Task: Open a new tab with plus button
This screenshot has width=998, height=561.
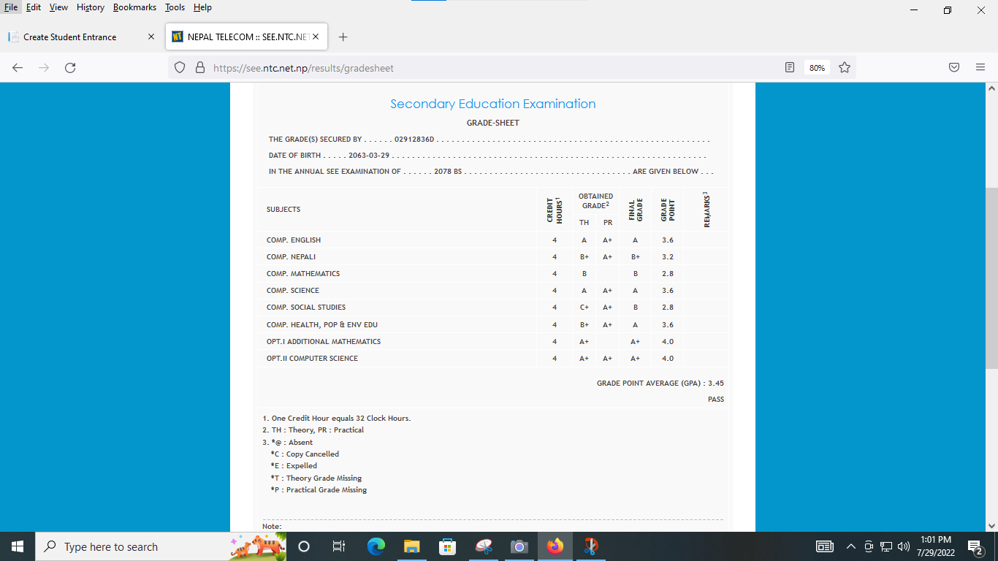Action: [343, 37]
